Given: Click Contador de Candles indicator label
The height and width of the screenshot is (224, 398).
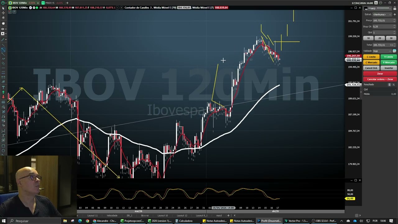Looking at the screenshot, I should (x=137, y=7).
